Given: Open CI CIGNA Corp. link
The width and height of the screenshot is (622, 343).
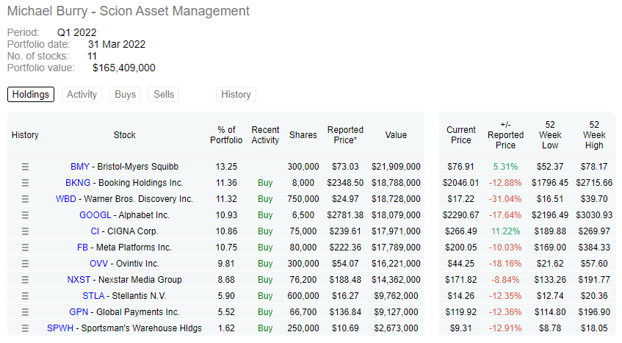Looking at the screenshot, I should click(124, 231).
